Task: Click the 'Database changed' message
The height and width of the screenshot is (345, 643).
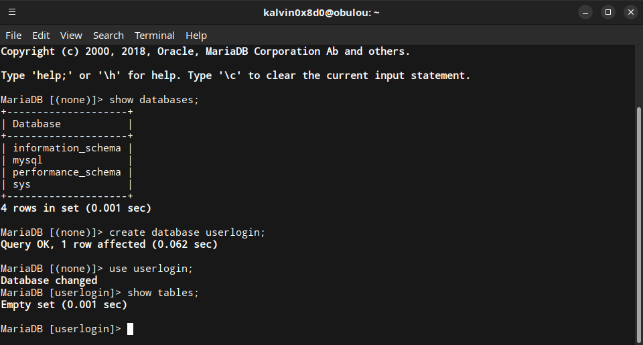Action: tap(49, 281)
